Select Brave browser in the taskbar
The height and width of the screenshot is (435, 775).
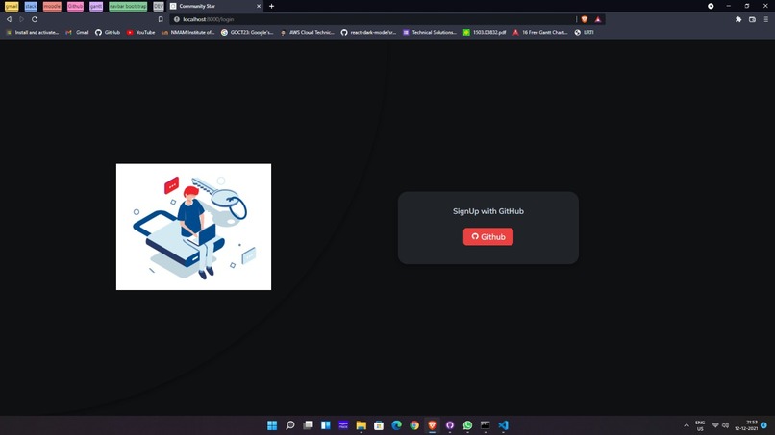point(432,425)
